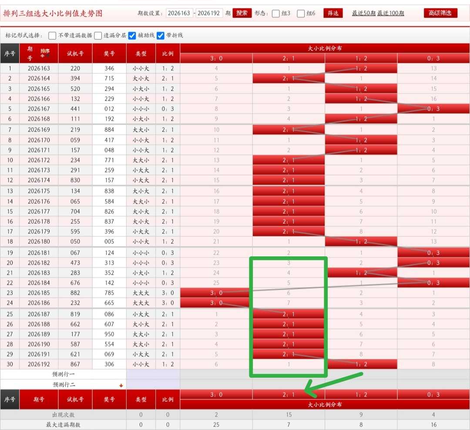
Task: Click red 2: 1 highlight in row 2026189
Action: click(289, 334)
